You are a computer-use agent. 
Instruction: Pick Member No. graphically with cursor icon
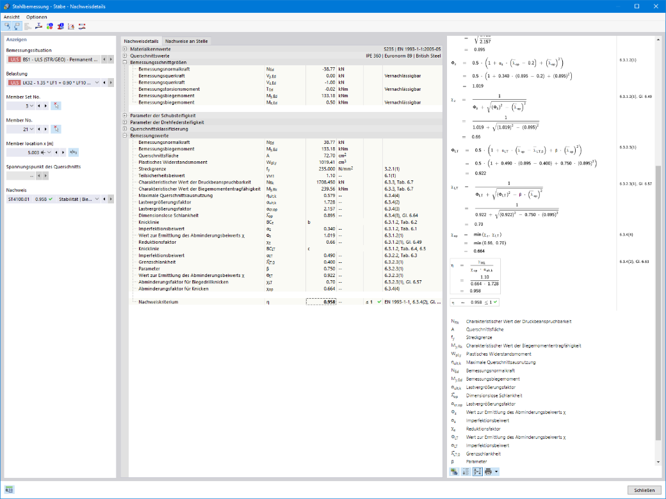click(x=56, y=129)
